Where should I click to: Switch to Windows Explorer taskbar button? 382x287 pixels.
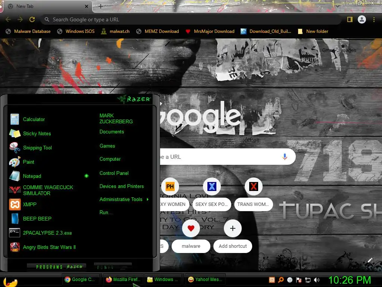pos(163,280)
